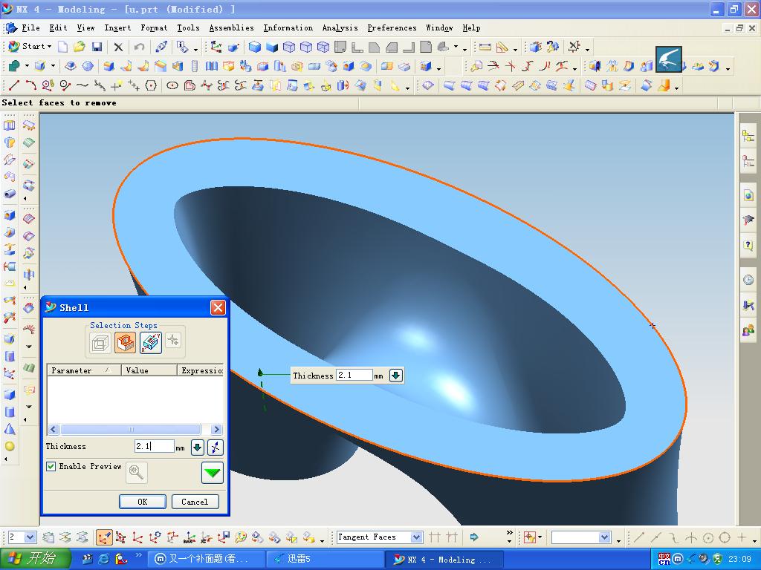Open the Preferences menu

392,27
